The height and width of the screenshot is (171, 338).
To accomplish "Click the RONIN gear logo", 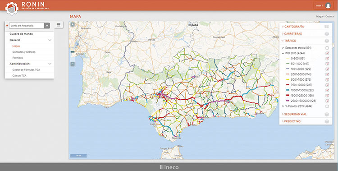I will click(x=12, y=8).
